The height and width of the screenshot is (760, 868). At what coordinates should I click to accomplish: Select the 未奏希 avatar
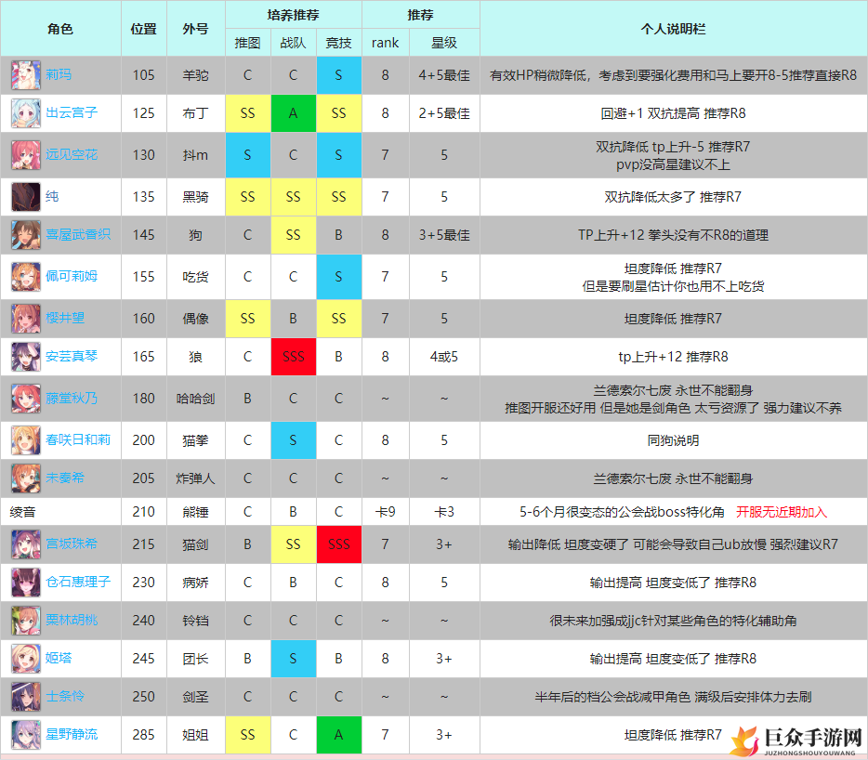[x=26, y=478]
